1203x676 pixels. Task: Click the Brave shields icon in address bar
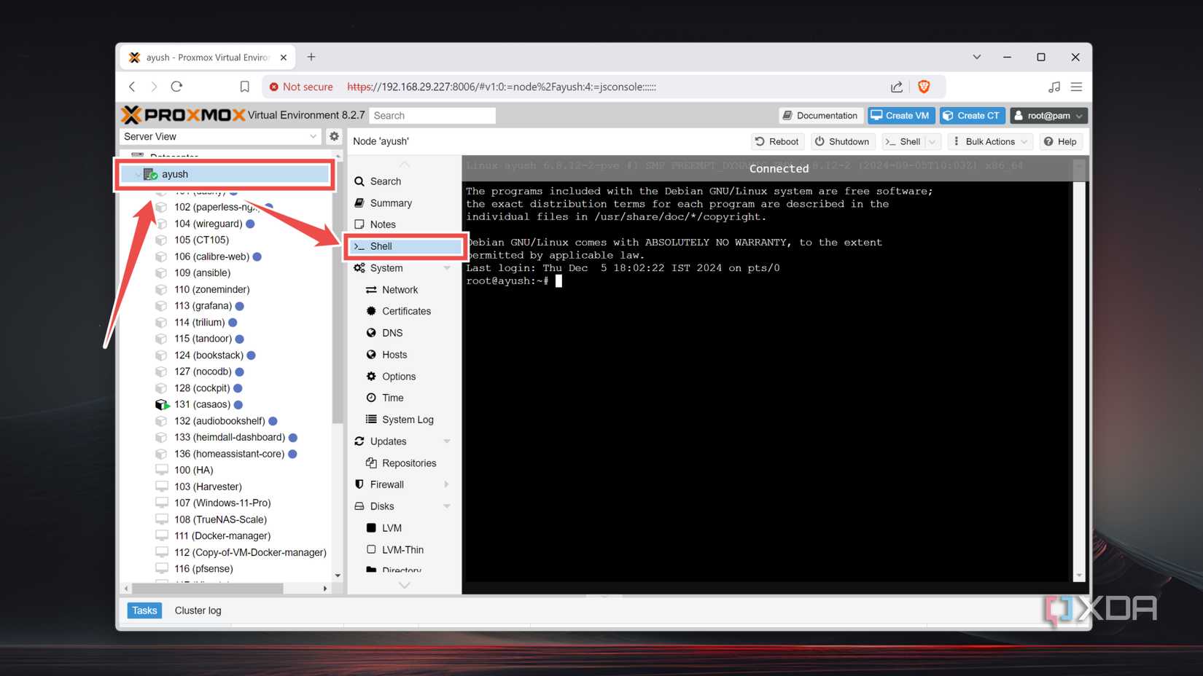924,87
